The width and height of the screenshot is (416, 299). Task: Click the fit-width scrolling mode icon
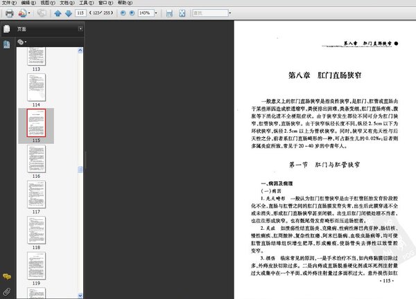tap(170, 13)
